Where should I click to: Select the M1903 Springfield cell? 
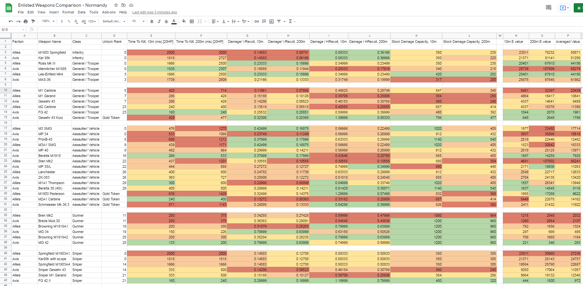pyautogui.click(x=54, y=52)
